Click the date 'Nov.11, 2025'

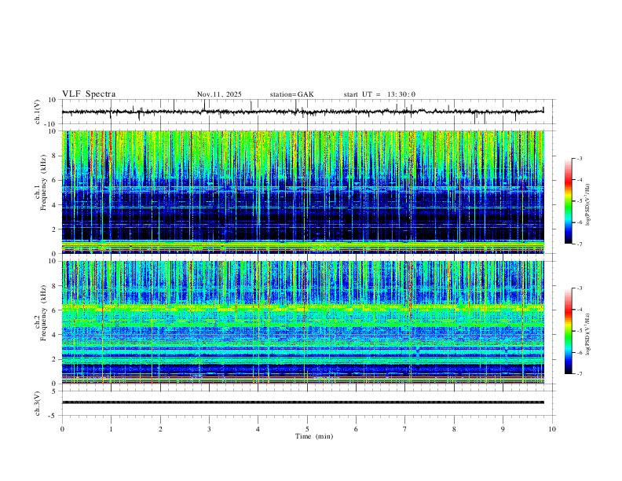click(219, 94)
